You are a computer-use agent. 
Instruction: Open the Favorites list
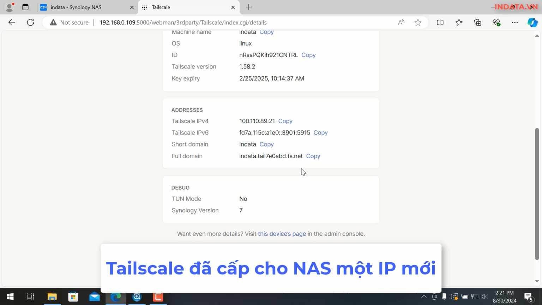[459, 22]
